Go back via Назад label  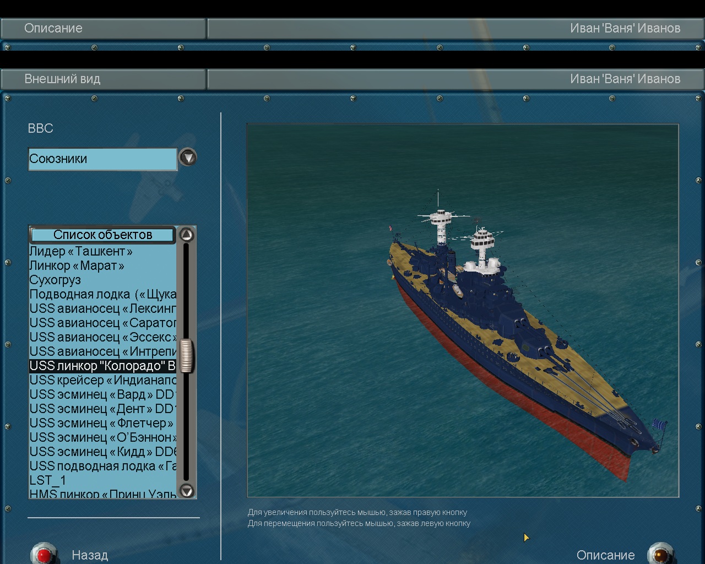pos(90,555)
